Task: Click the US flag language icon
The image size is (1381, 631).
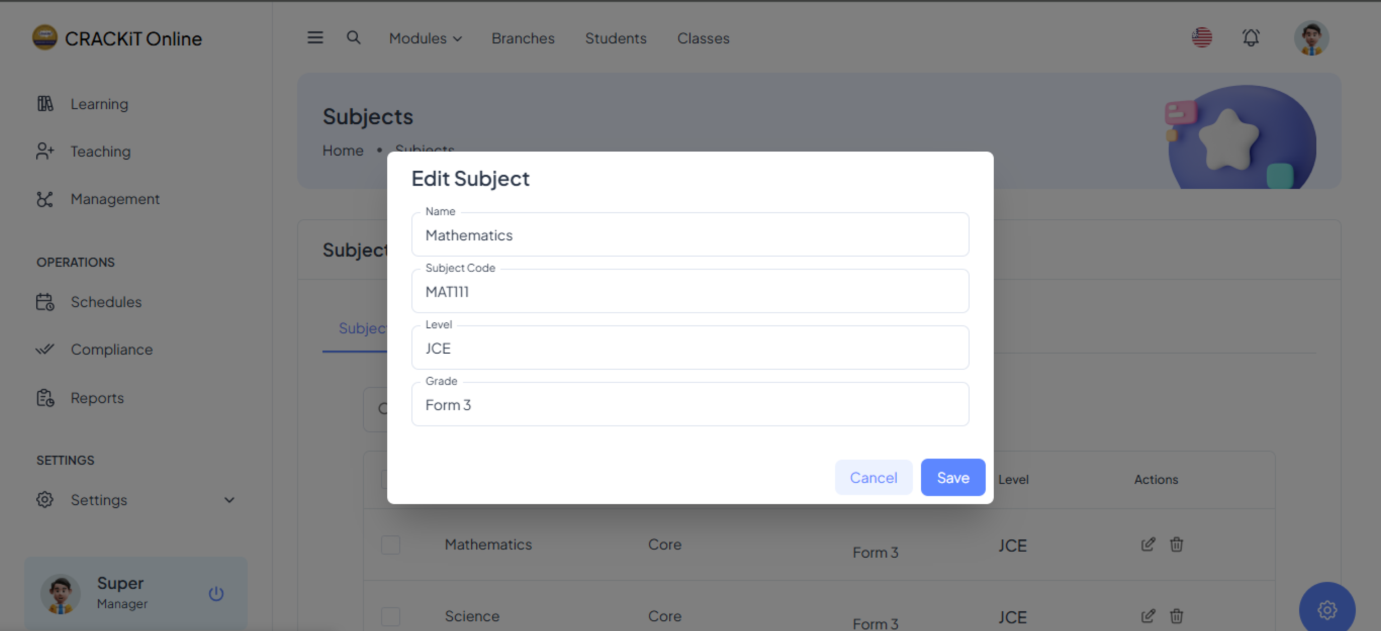Action: pos(1202,37)
